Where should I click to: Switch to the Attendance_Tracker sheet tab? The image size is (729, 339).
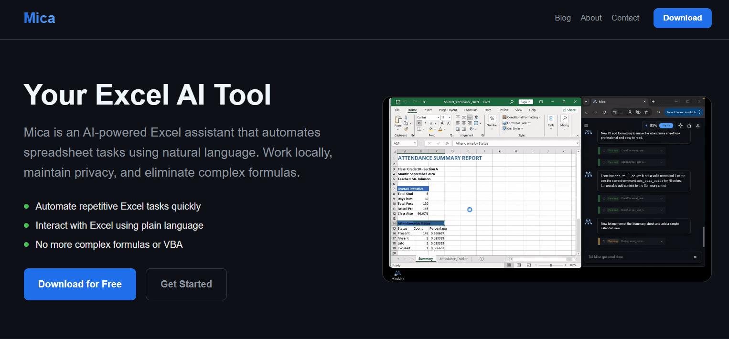tap(454, 259)
